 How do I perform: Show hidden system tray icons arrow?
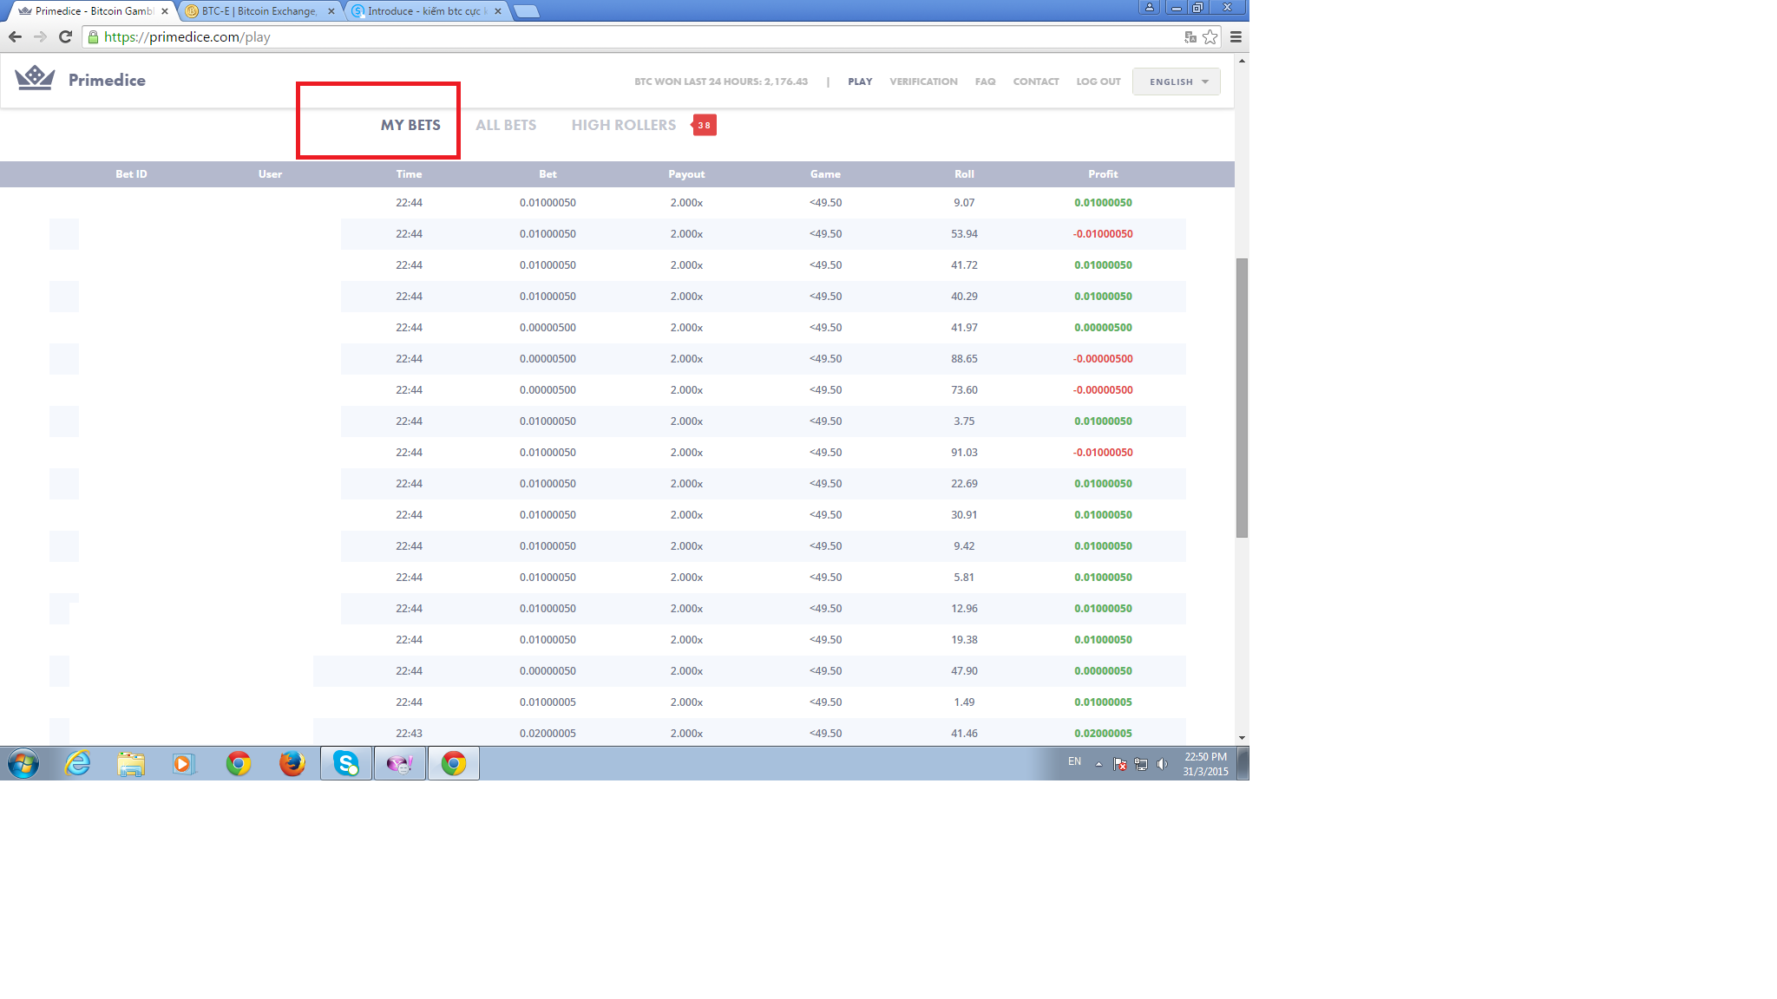point(1098,764)
